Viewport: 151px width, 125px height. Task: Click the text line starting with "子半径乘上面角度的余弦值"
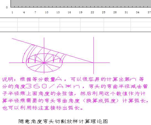tap(74, 94)
